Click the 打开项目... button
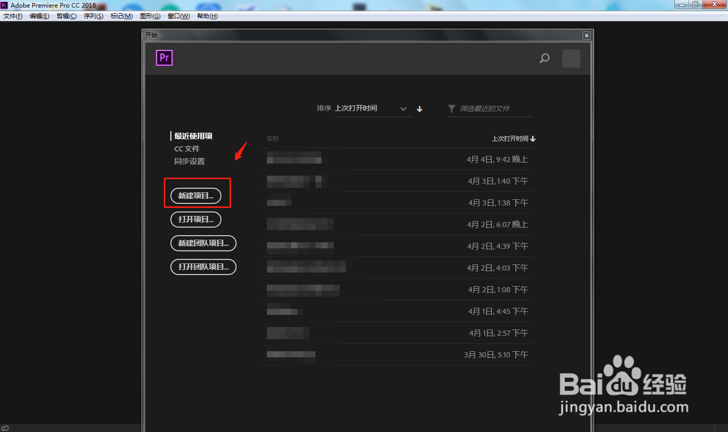The image size is (728, 432). [196, 220]
